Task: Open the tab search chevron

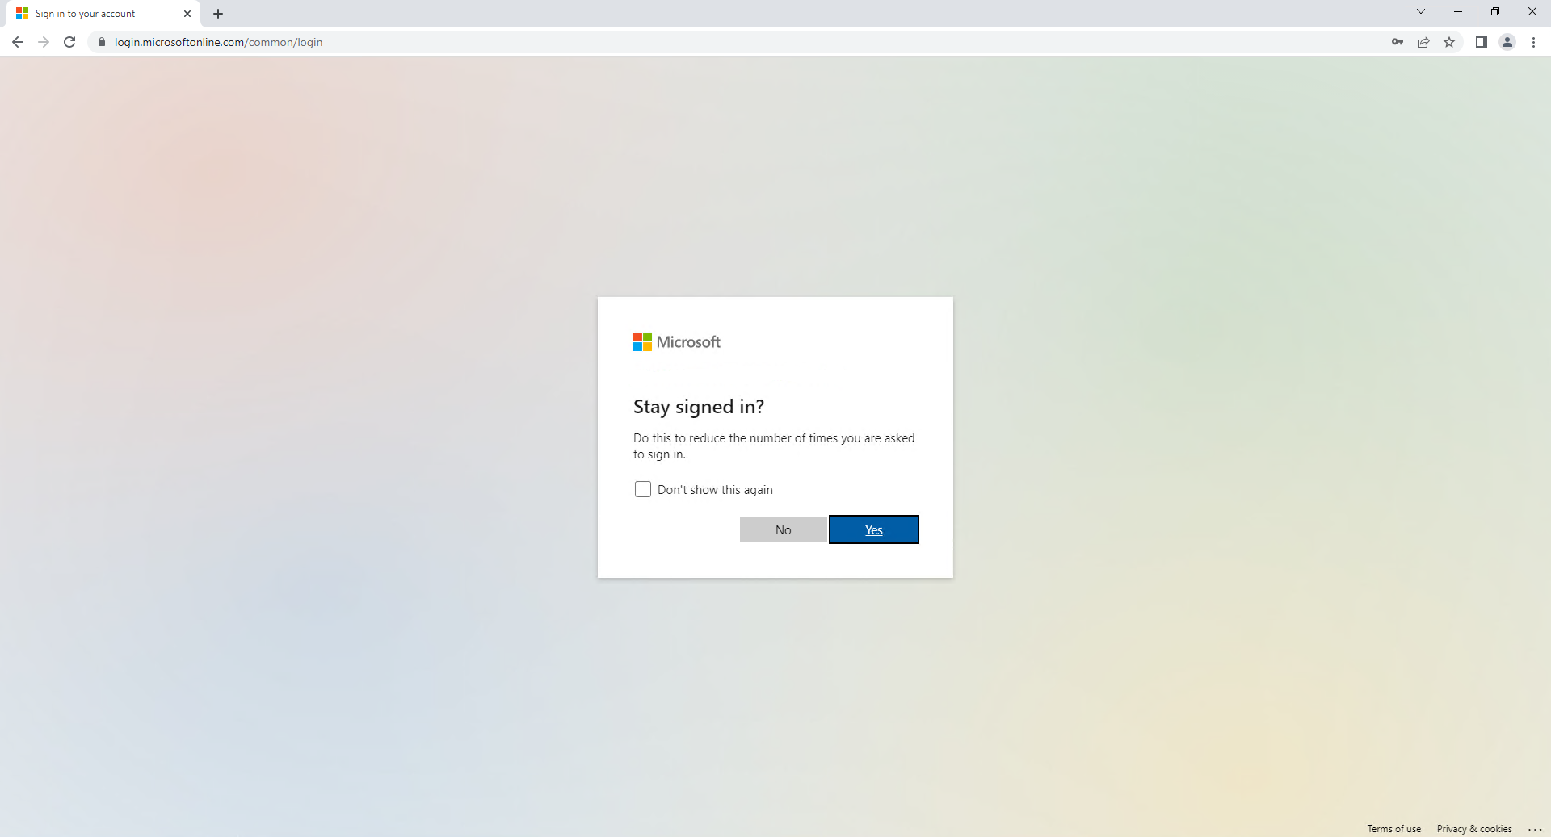Action: (1421, 11)
